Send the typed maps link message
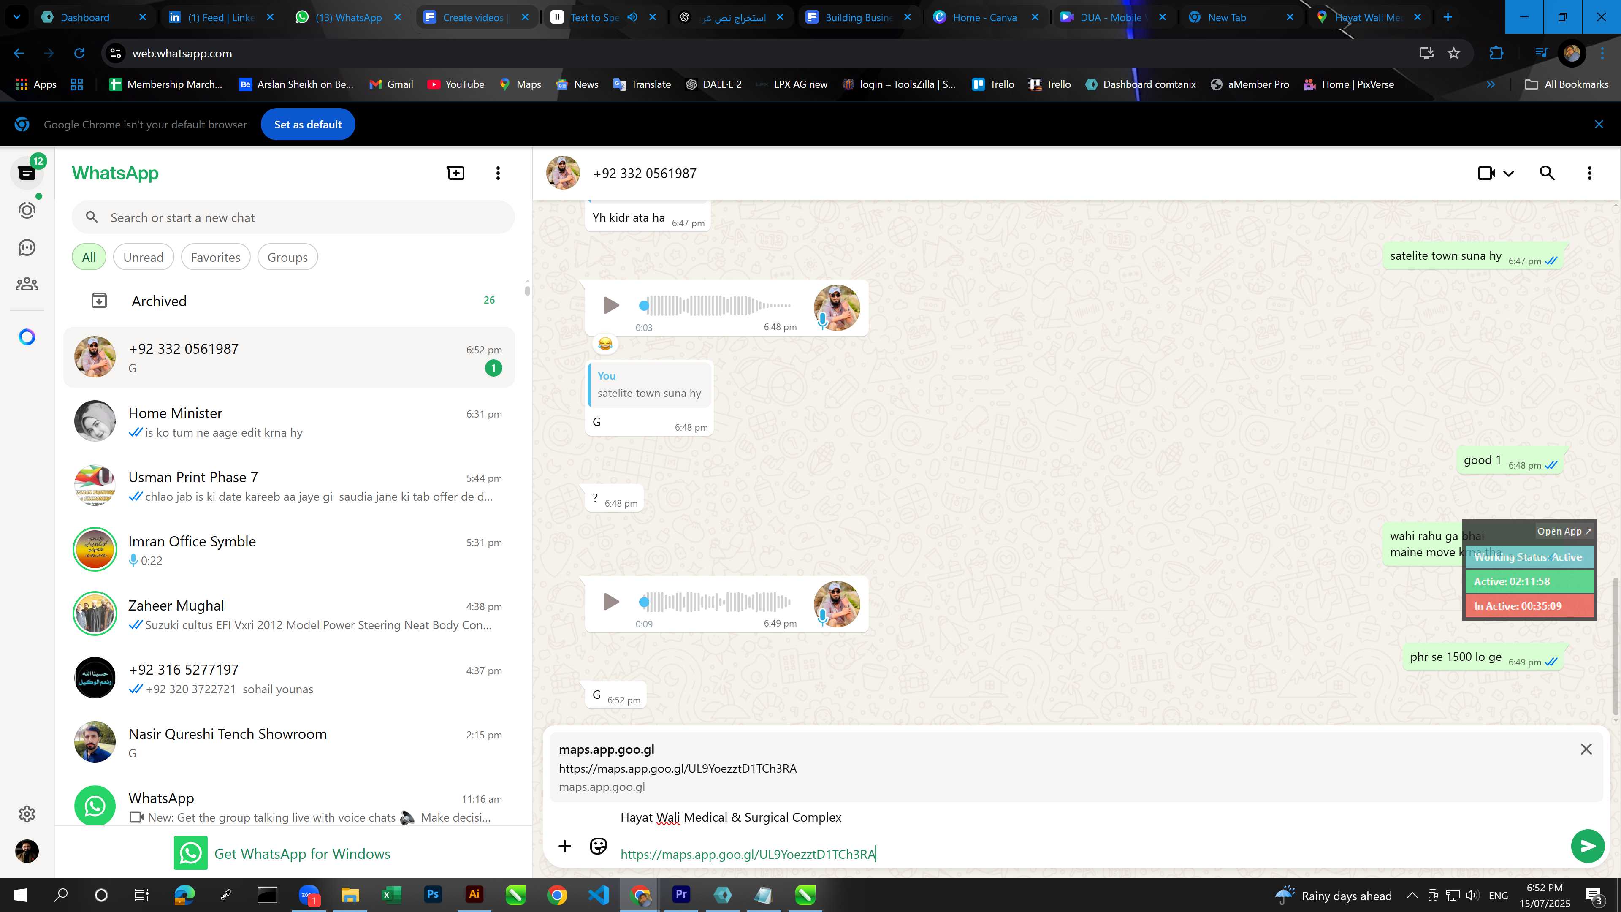Screen dimensions: 1621x912 click(1588, 846)
